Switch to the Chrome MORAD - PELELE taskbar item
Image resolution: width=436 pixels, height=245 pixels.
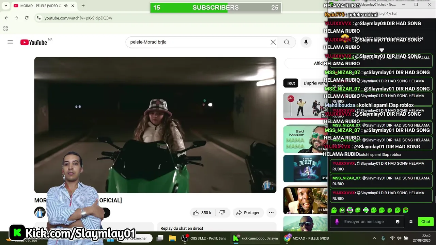pyautogui.click(x=307, y=238)
